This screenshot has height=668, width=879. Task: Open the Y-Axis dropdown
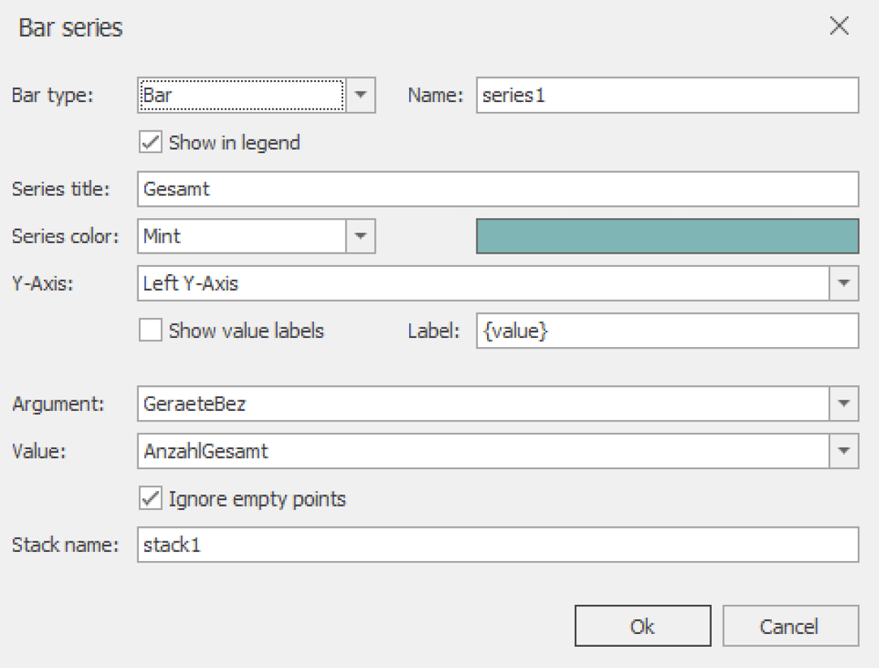tap(843, 283)
